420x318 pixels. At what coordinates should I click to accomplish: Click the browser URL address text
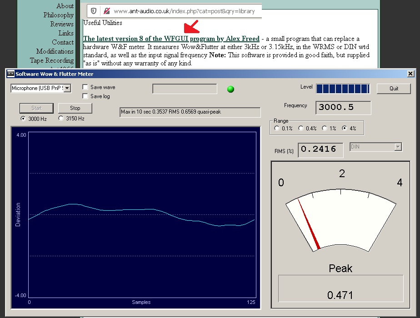[184, 11]
